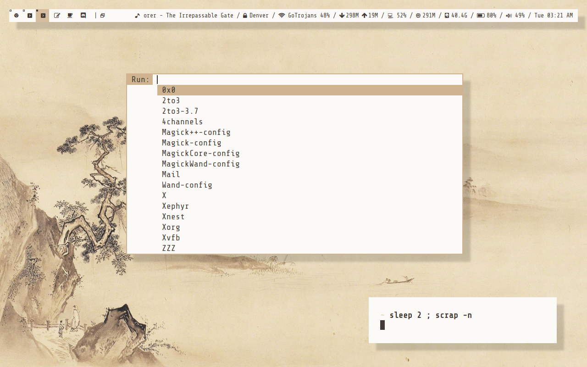Pick the Xnest entry
Viewport: 587px width, 367px height.
[310, 217]
